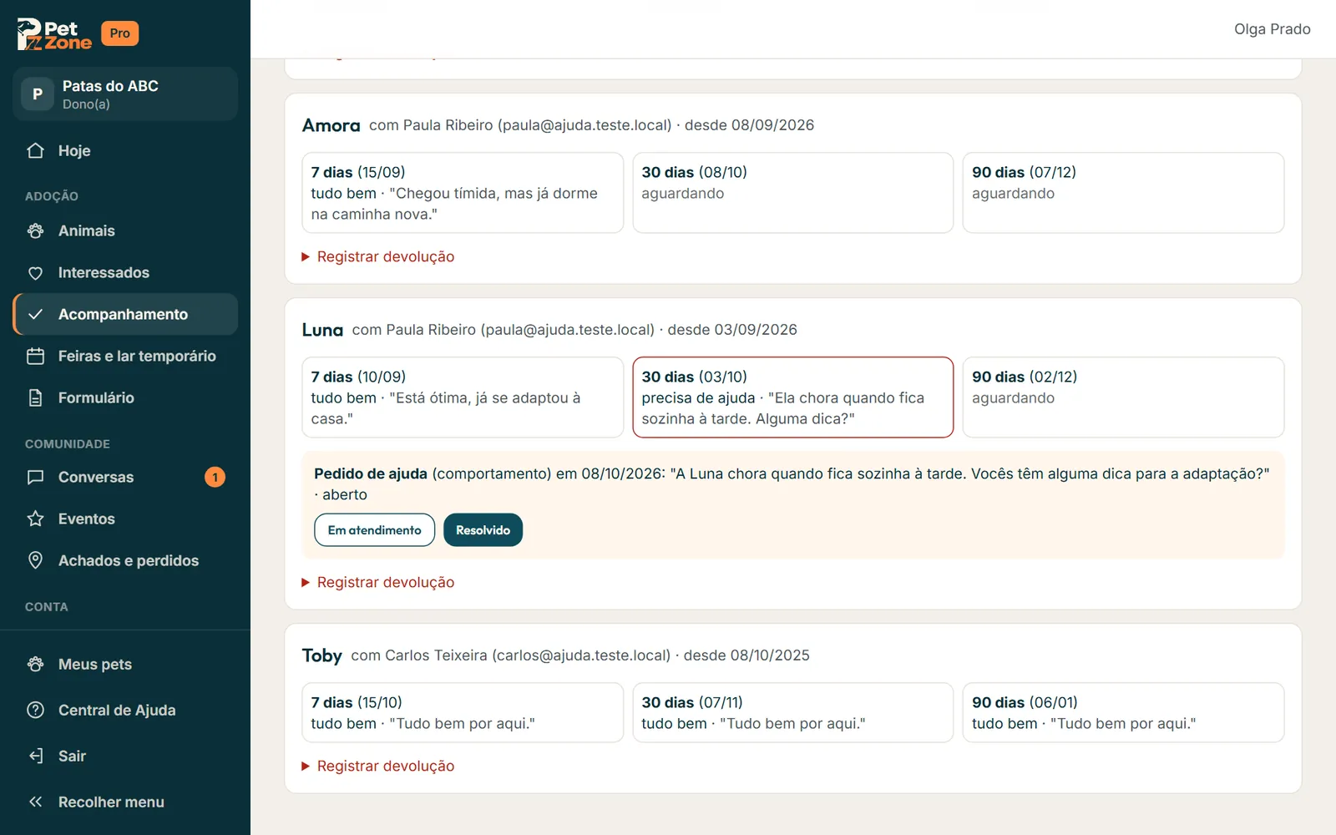Click Luna's 7 dias (10/09) card
1336x835 pixels.
[x=463, y=397]
